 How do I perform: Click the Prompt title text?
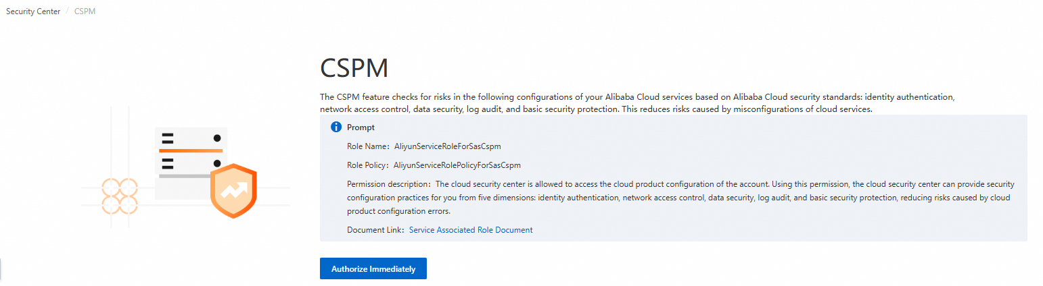click(x=361, y=127)
